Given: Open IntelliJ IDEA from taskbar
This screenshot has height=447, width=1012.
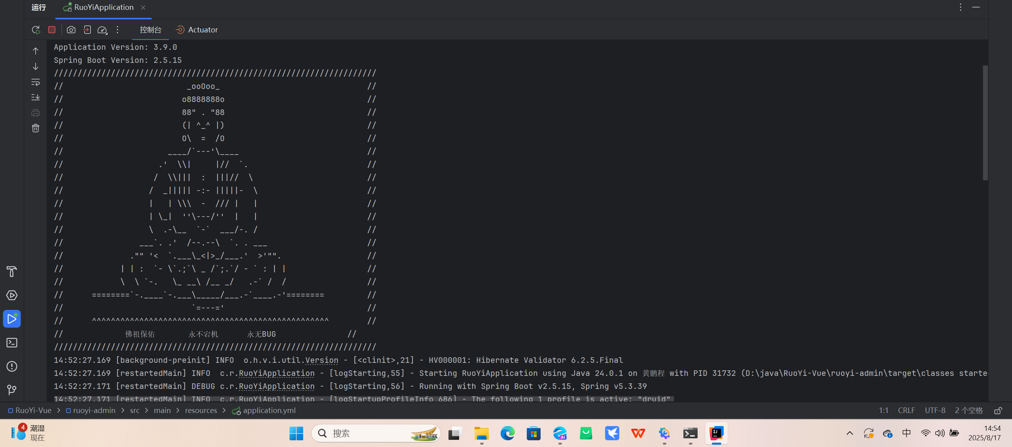Looking at the screenshot, I should coord(716,433).
